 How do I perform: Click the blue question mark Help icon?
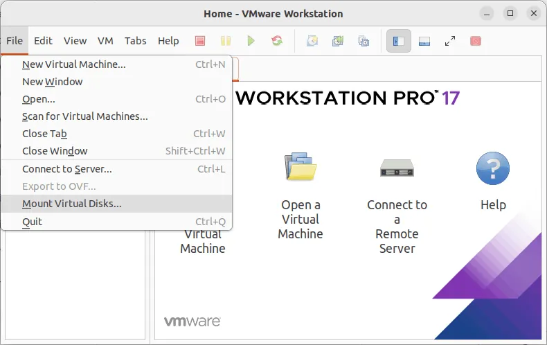tap(492, 168)
